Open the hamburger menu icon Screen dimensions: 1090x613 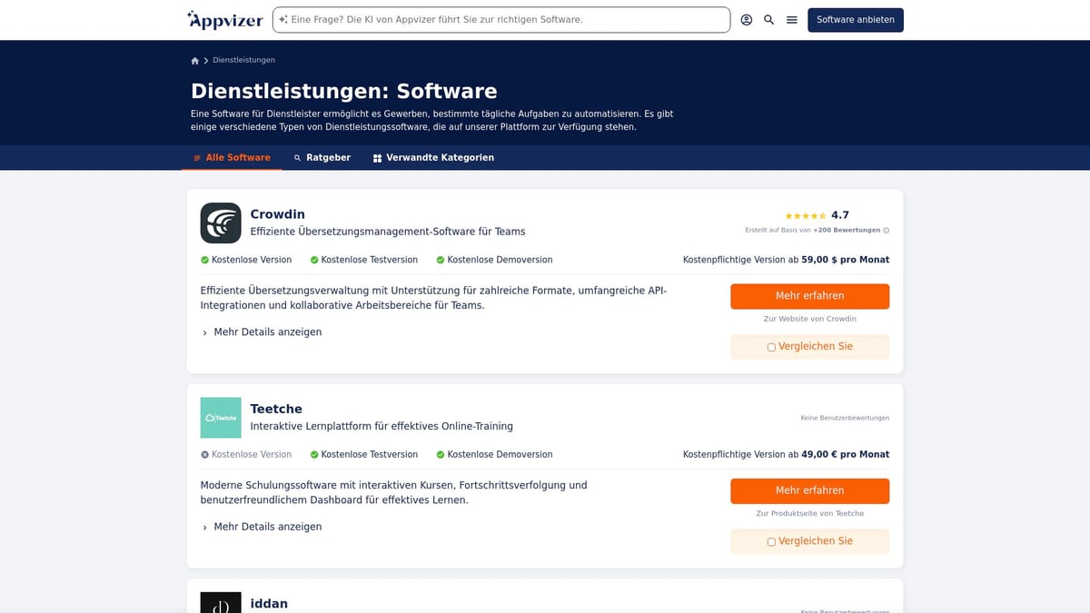click(792, 20)
